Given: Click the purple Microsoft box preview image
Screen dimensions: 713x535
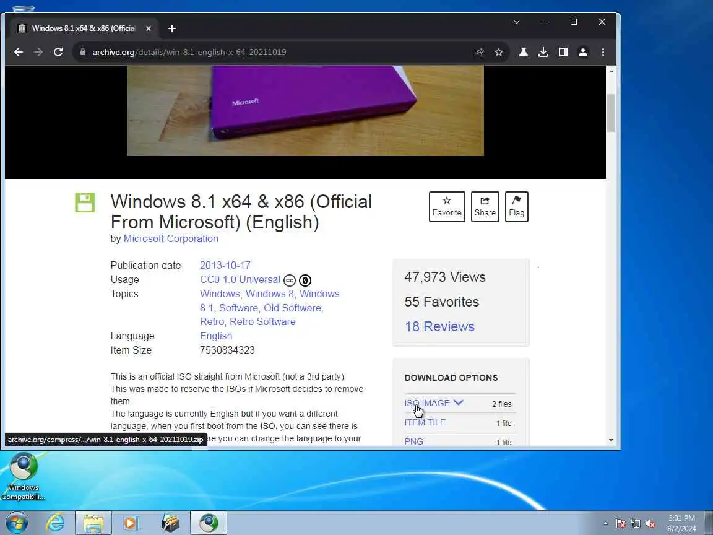Looking at the screenshot, I should point(305,111).
